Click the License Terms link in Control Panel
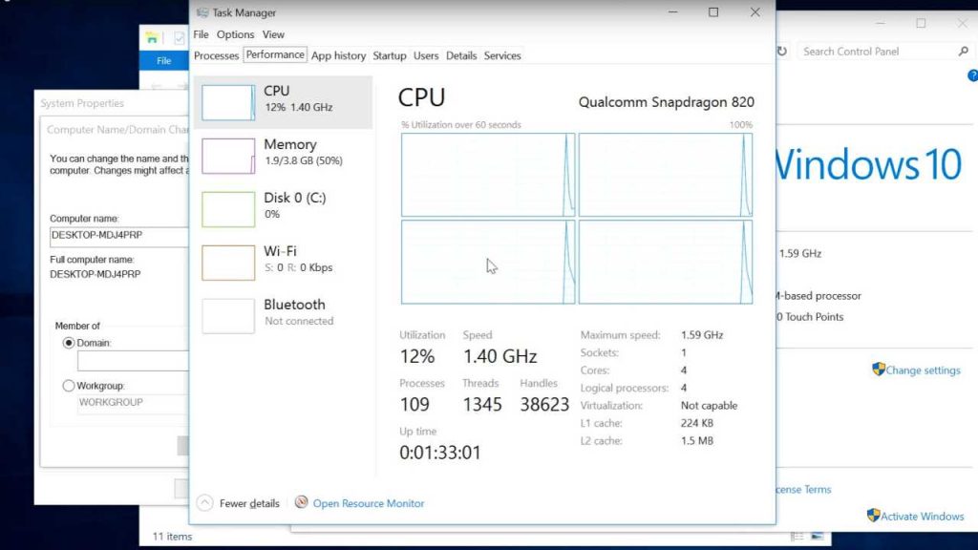The height and width of the screenshot is (550, 978). [803, 490]
